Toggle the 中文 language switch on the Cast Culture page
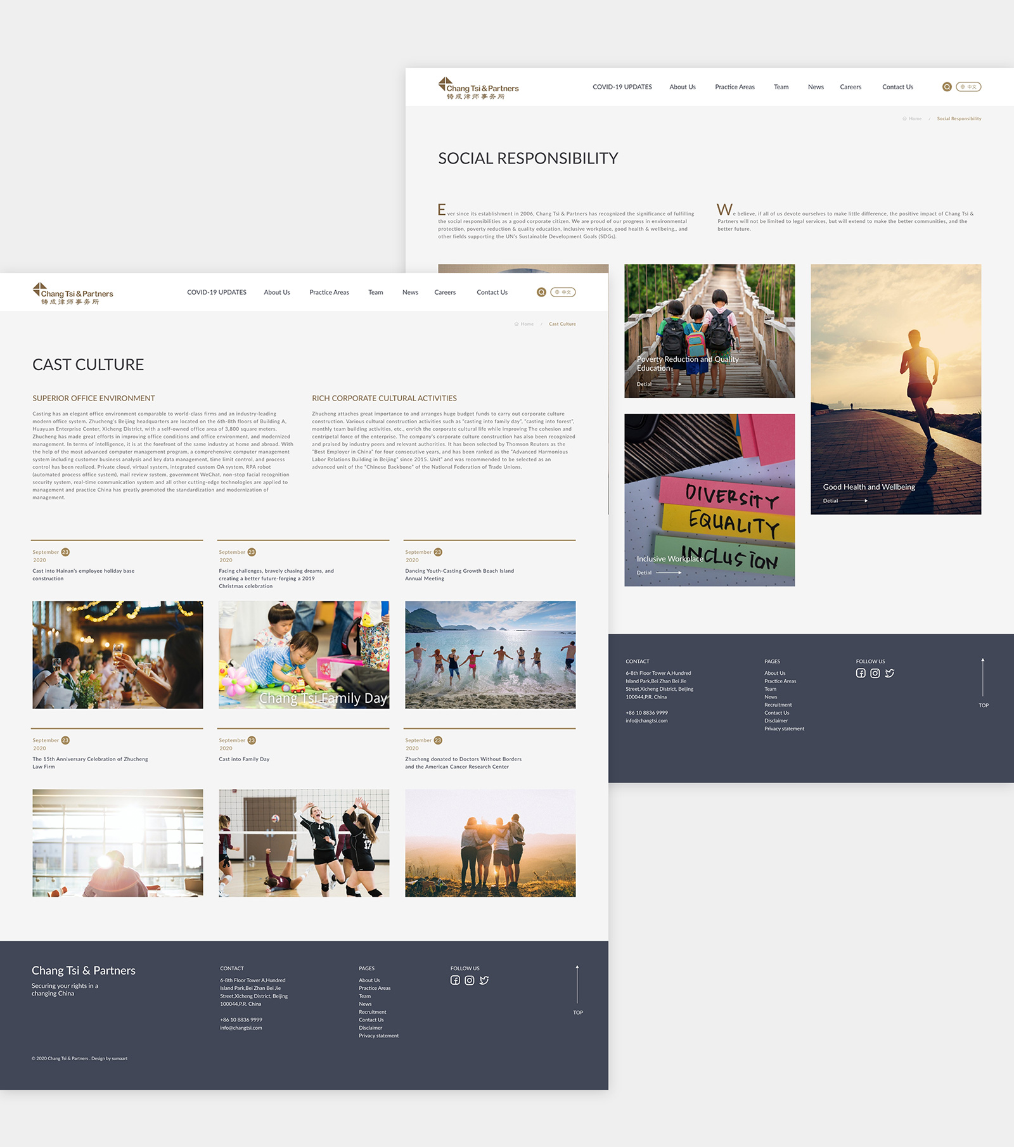The image size is (1014, 1147). pyautogui.click(x=563, y=292)
